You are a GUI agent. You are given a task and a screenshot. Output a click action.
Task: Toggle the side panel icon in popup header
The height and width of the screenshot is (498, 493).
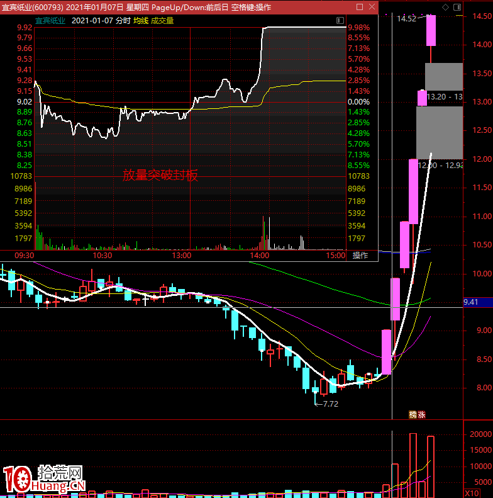pos(340,21)
